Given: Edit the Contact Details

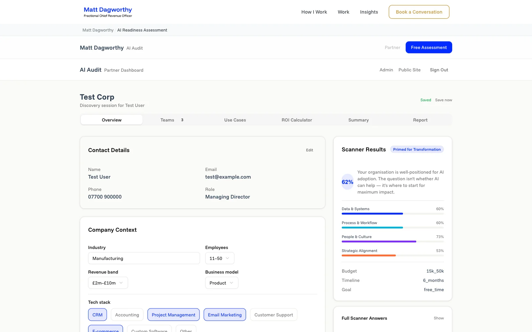Looking at the screenshot, I should 309,150.
